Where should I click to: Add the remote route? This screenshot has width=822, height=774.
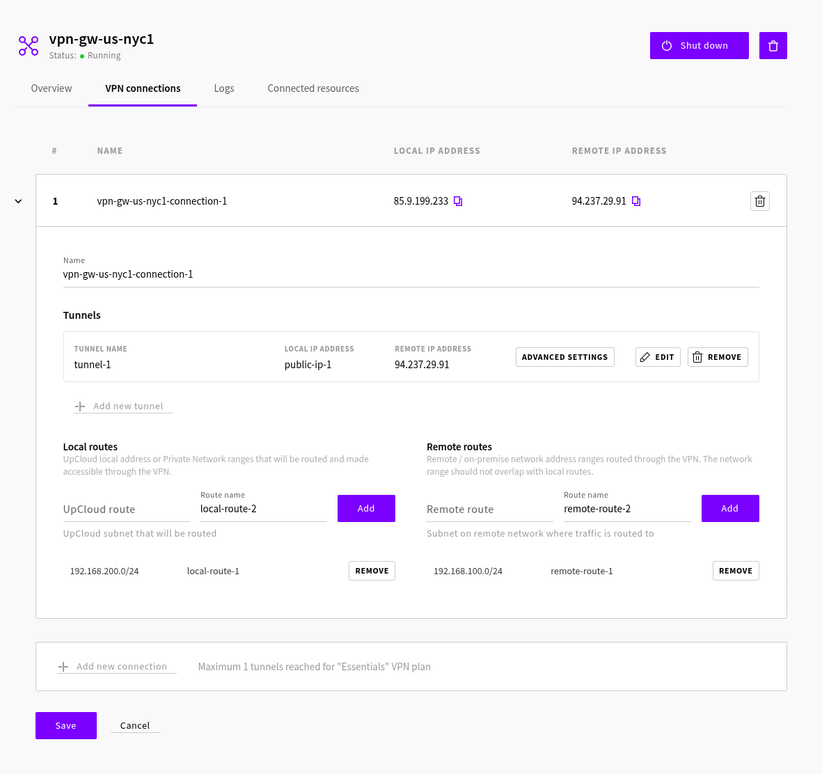tap(729, 508)
